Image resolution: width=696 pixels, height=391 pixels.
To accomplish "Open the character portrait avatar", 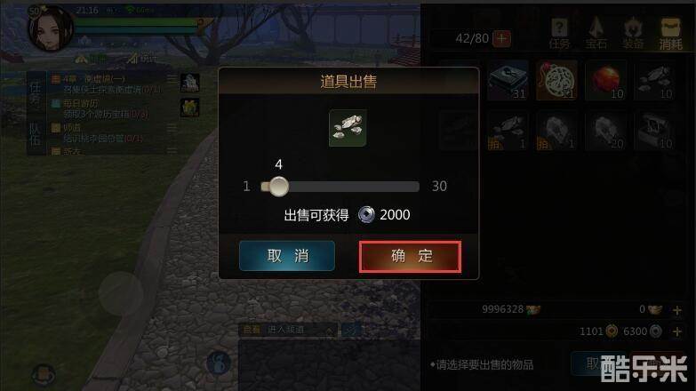I will click(50, 28).
